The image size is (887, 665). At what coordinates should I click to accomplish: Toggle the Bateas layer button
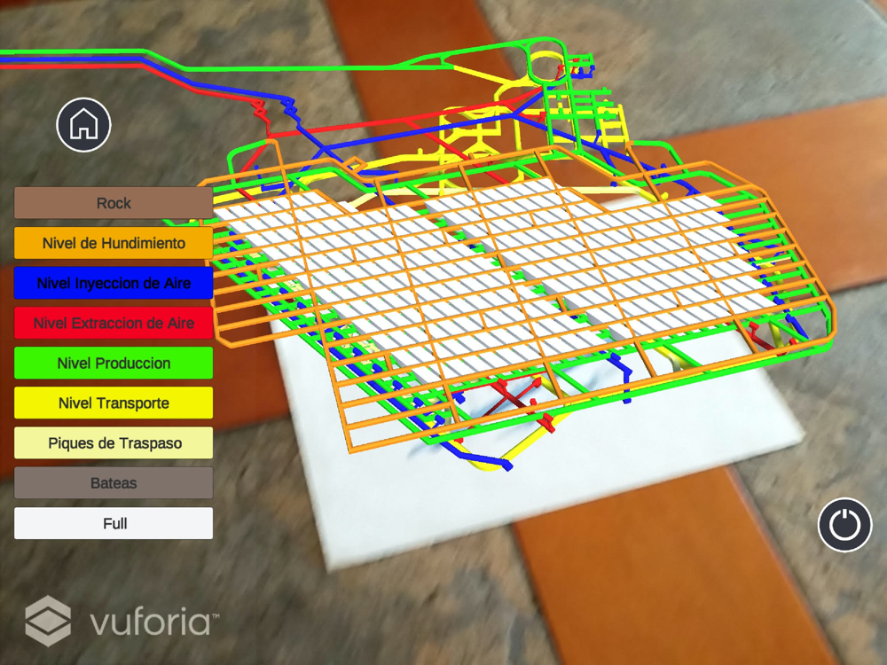pos(114,483)
